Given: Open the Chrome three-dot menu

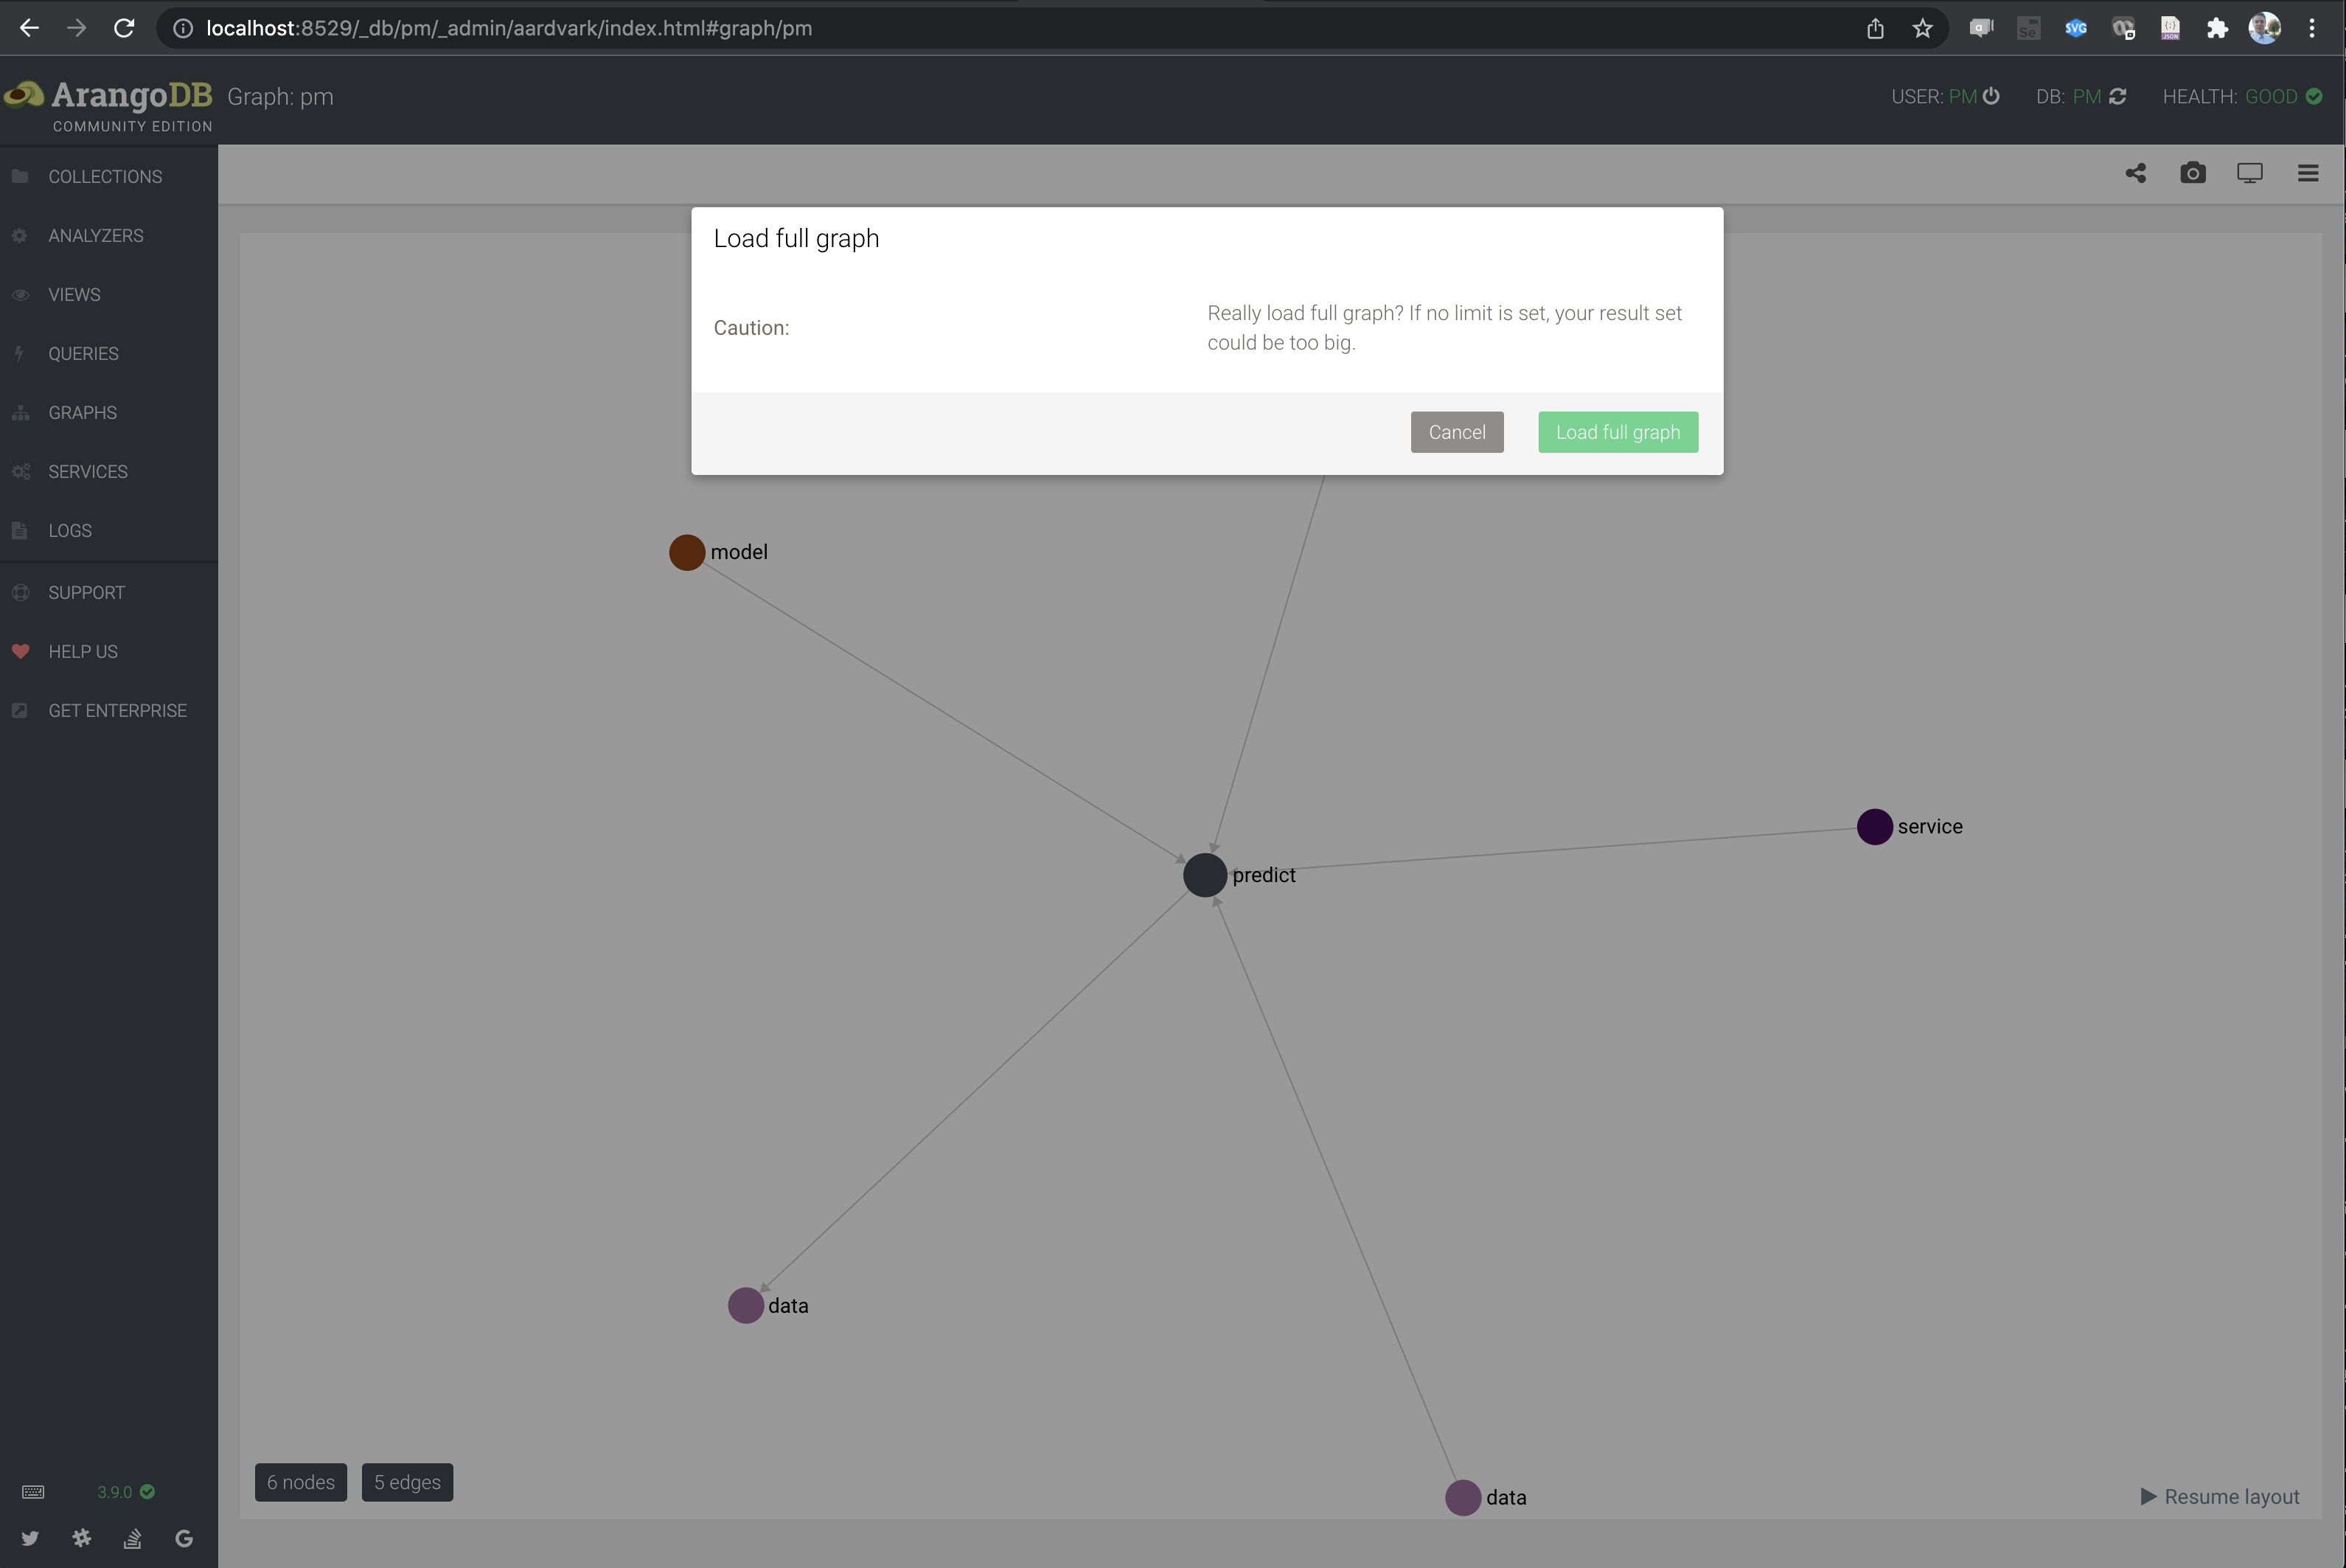Looking at the screenshot, I should (x=2311, y=28).
